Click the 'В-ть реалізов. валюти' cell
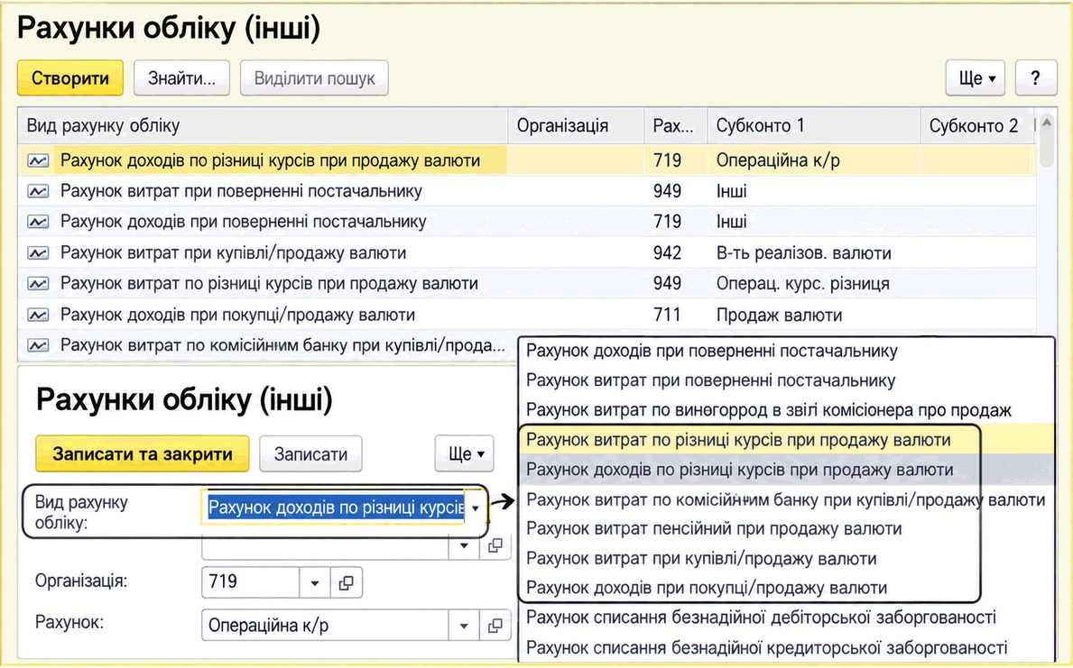 pos(814,253)
